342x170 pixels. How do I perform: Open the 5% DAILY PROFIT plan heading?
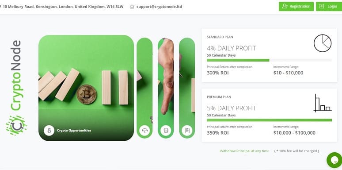[232, 108]
